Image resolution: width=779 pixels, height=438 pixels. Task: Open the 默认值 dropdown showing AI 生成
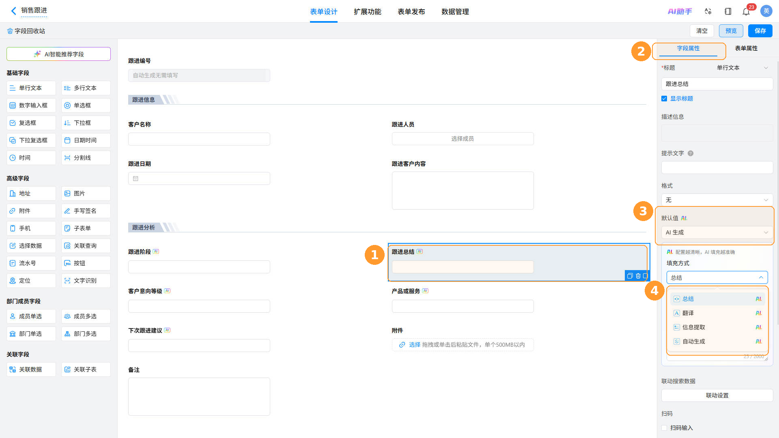coord(717,232)
